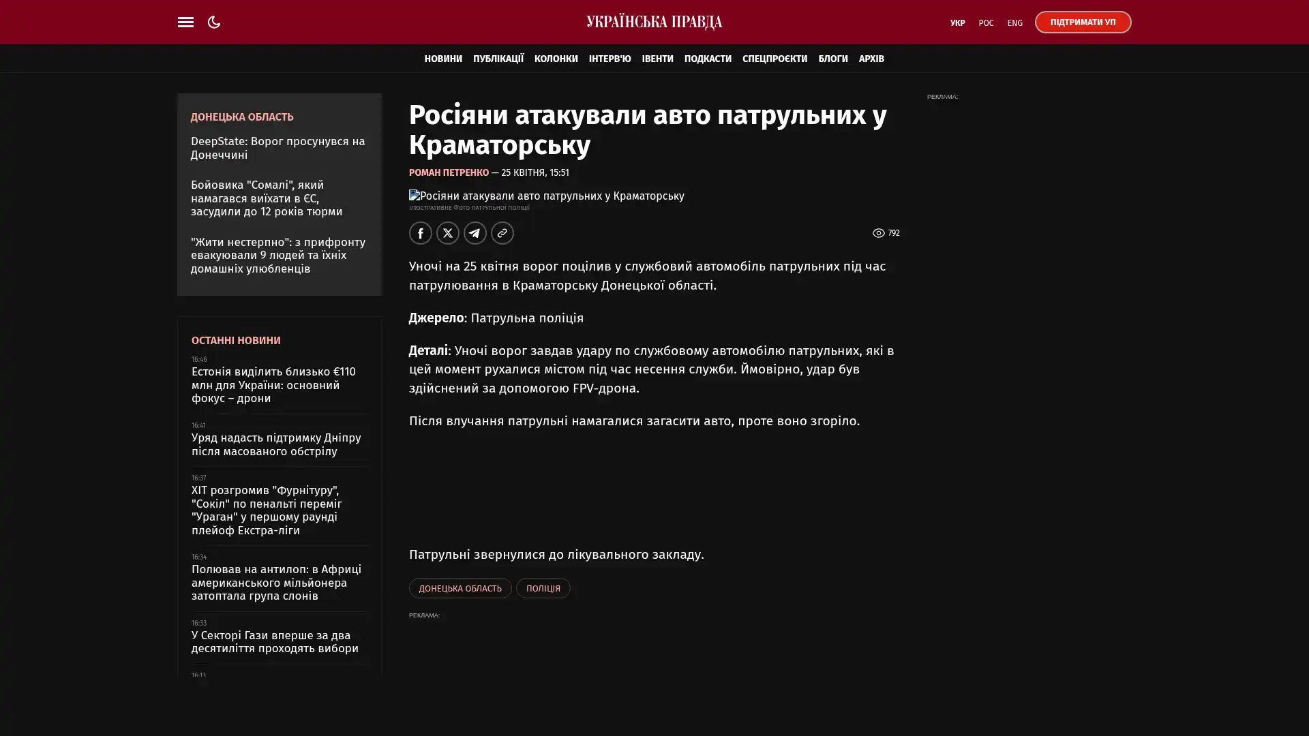
Task: Switch language to РОС
Action: pos(986,22)
